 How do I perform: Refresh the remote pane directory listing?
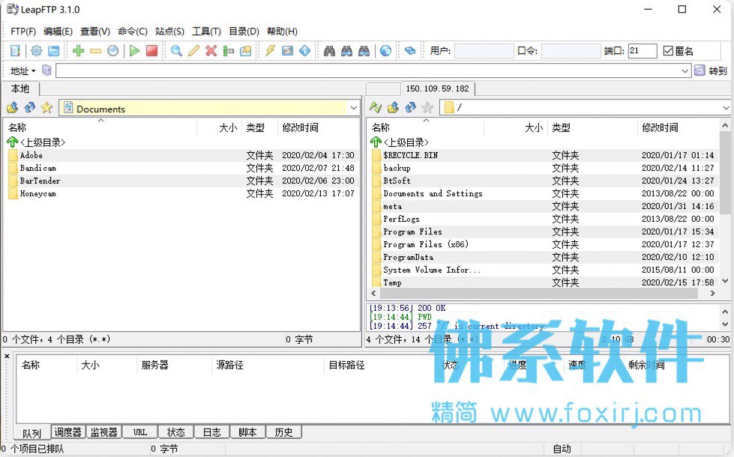click(x=410, y=108)
